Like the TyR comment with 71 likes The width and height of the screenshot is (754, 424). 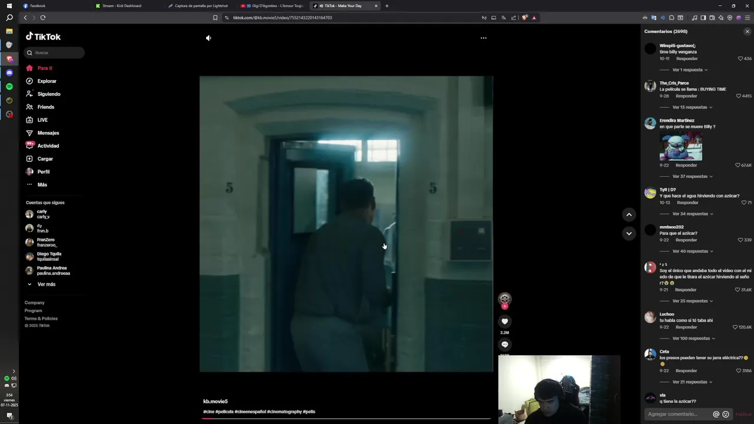[x=744, y=203]
